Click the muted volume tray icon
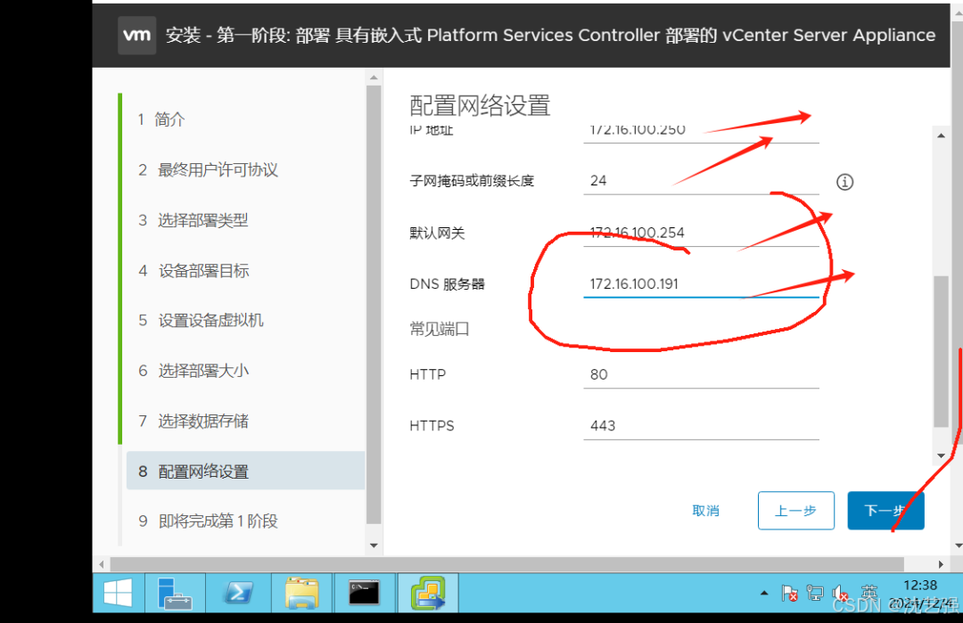Screen dimensions: 963x623 click(840, 593)
